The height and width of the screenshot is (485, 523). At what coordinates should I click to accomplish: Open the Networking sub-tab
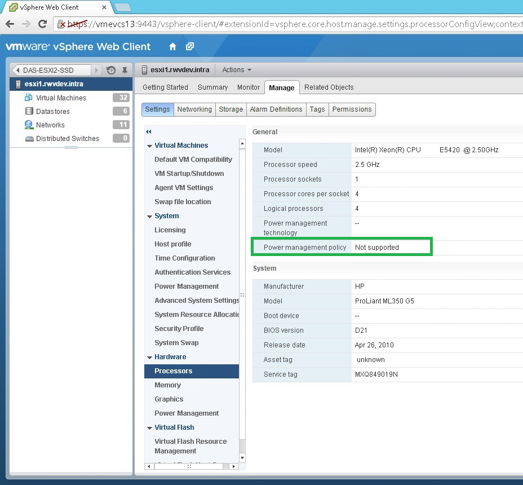click(194, 109)
